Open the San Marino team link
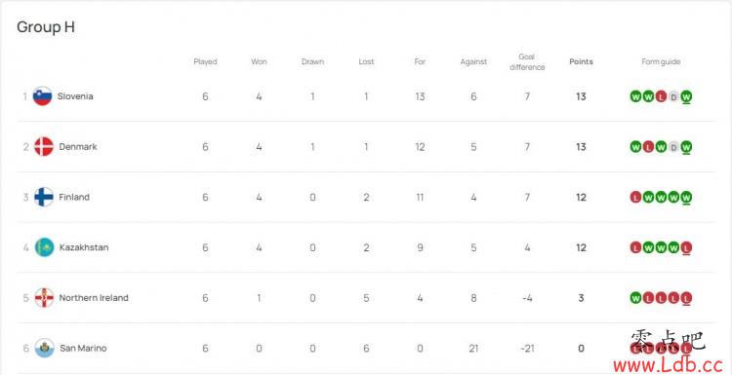The image size is (732, 375). (83, 348)
